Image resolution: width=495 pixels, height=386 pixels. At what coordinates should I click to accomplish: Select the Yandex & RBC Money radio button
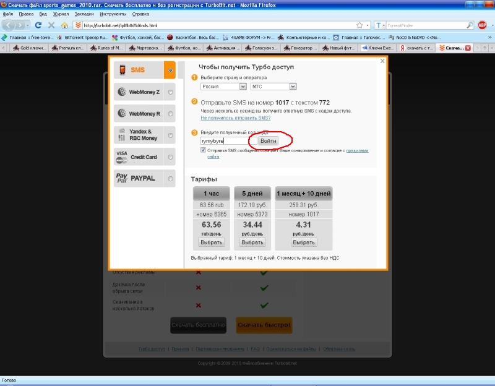pyautogui.click(x=171, y=135)
